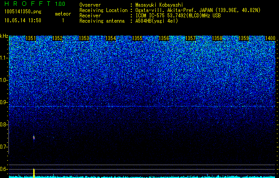Click the Receiving Location value text
Viewport: 279px width, 178px height.
click(198, 10)
